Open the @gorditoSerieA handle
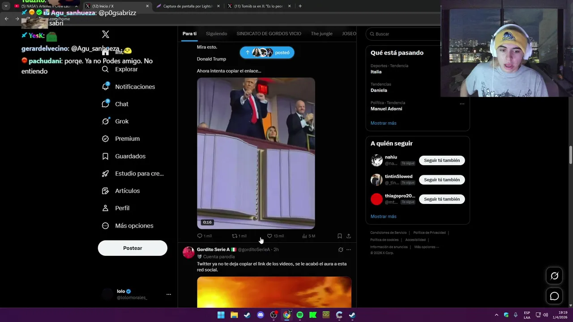Image resolution: width=573 pixels, height=322 pixels. coord(254,250)
